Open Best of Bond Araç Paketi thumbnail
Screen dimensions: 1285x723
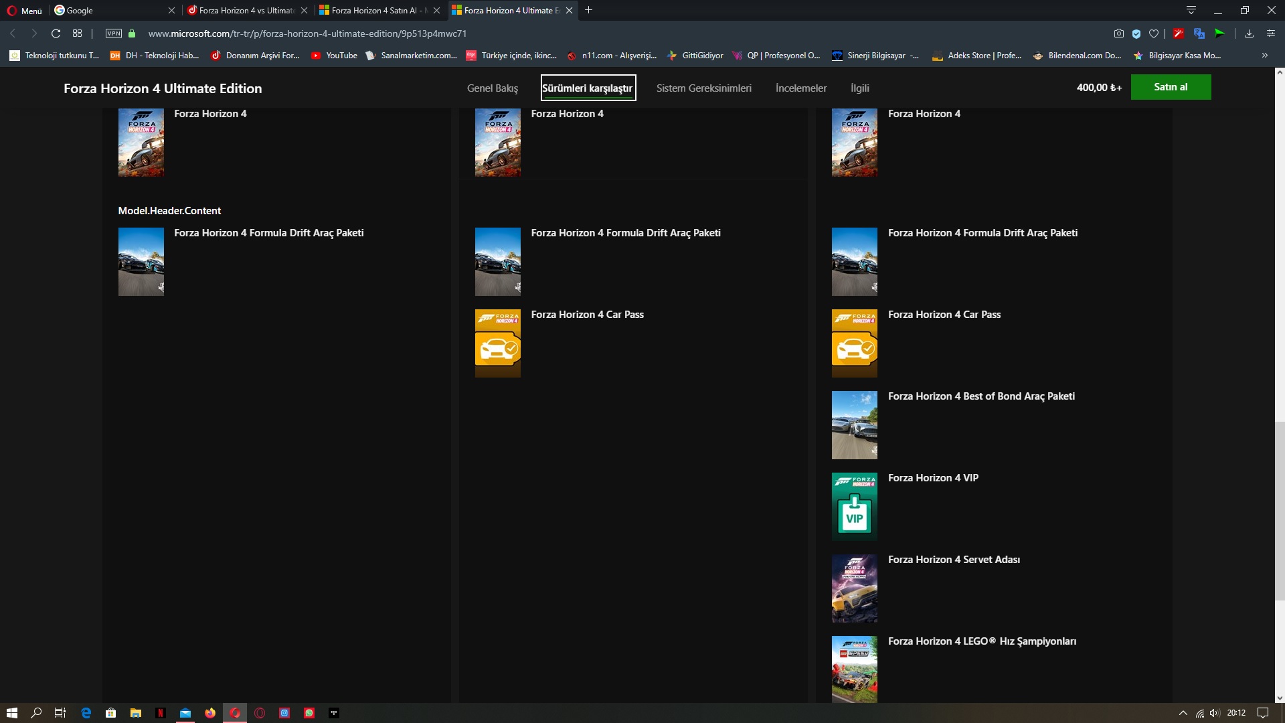[x=855, y=425]
